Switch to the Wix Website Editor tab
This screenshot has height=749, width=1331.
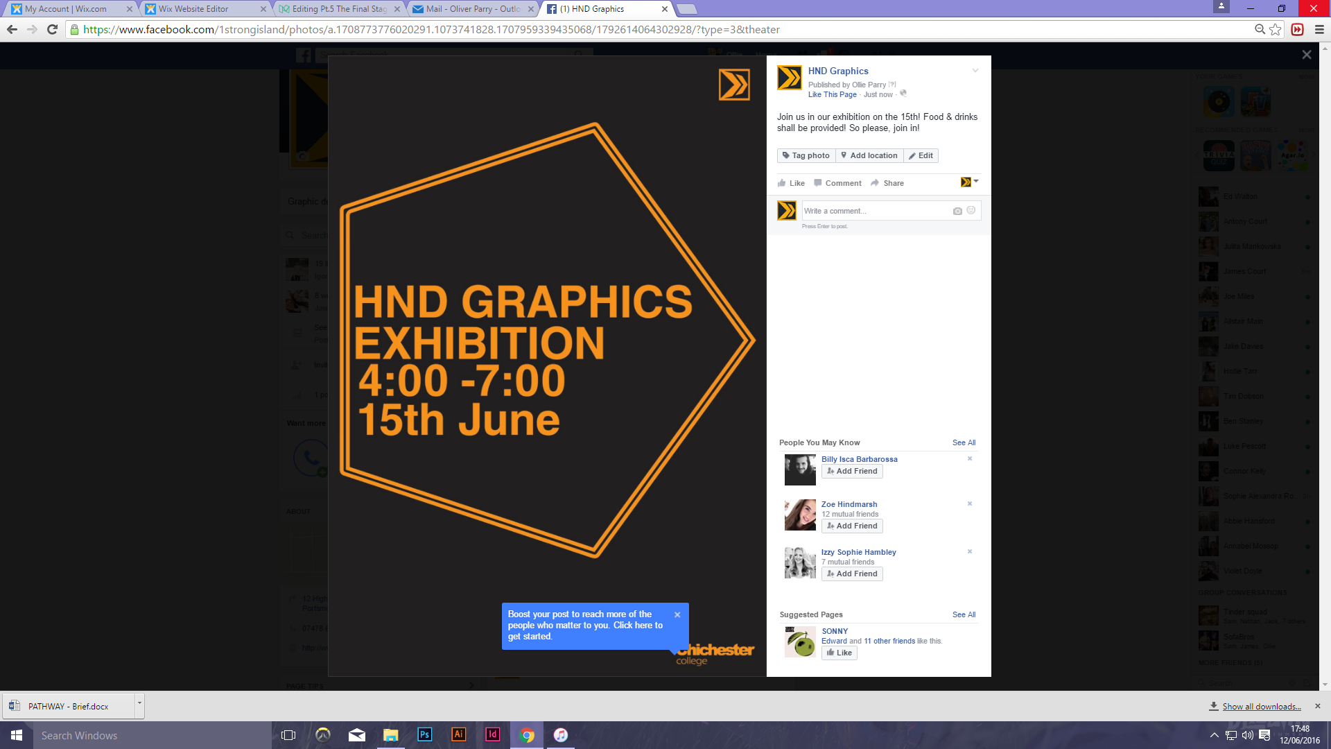pyautogui.click(x=193, y=9)
